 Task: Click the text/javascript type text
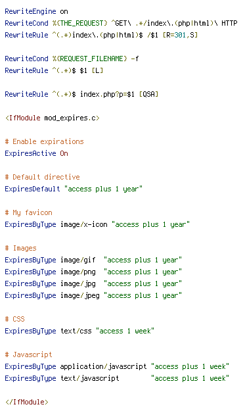point(90,379)
